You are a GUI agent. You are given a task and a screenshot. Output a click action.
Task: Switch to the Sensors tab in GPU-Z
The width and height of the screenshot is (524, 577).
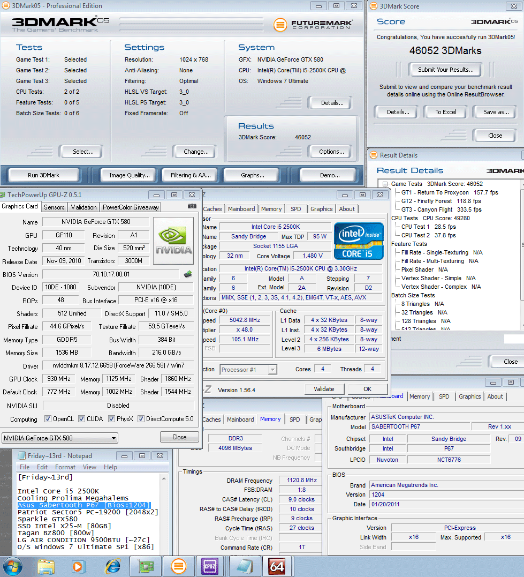[54, 207]
